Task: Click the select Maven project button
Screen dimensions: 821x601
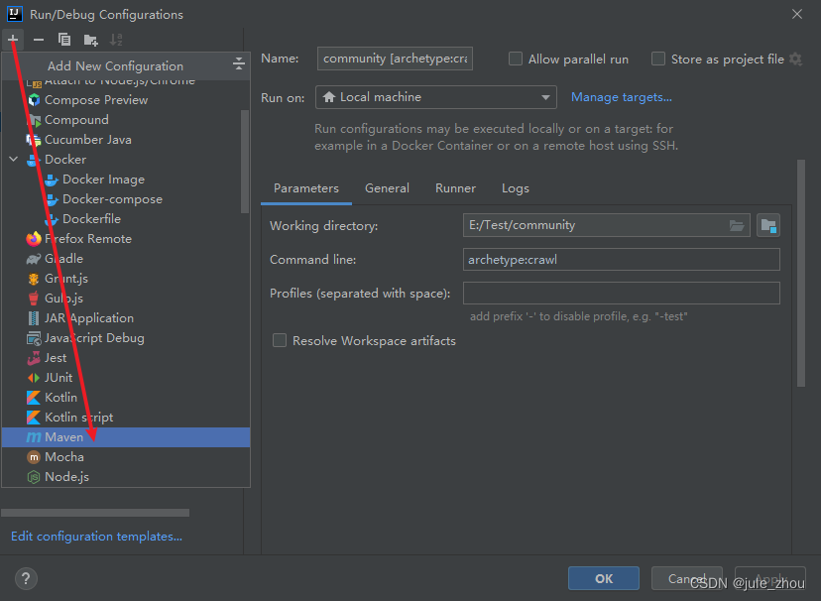Action: click(768, 226)
